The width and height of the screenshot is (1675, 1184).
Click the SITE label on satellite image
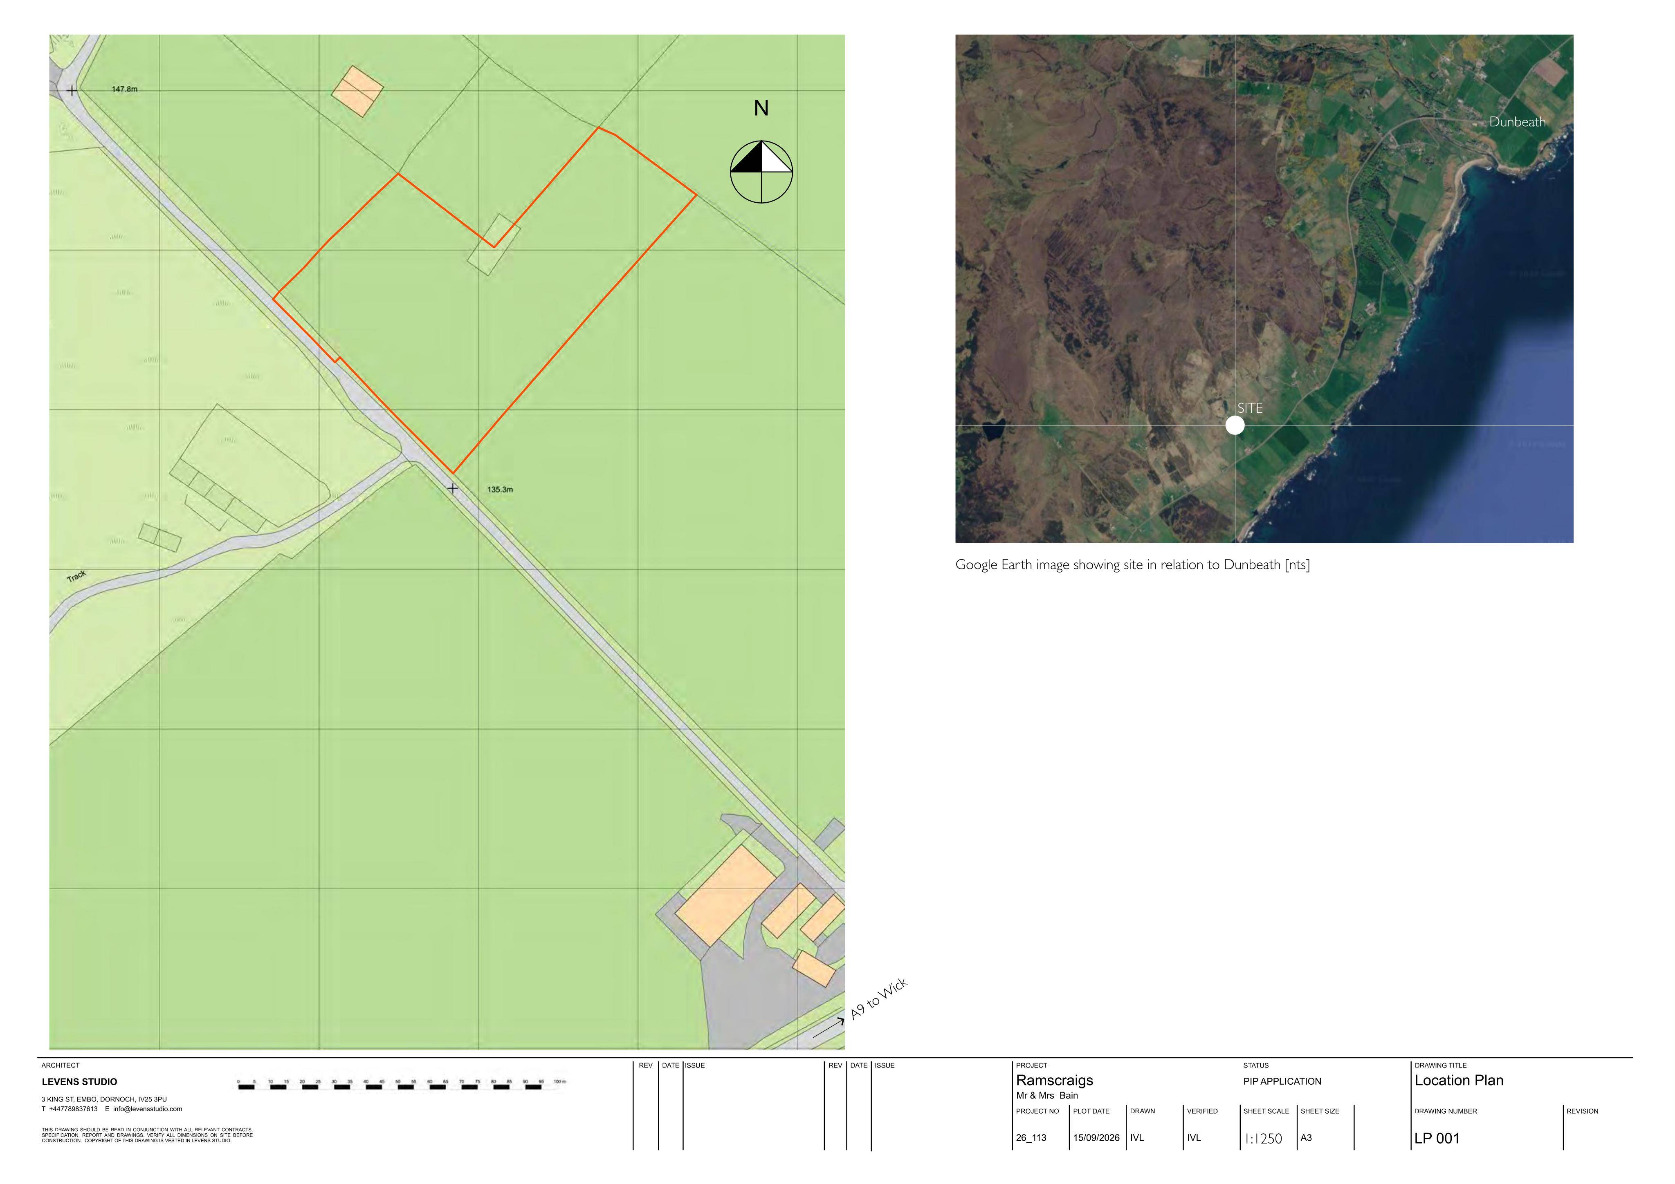click(x=1250, y=408)
